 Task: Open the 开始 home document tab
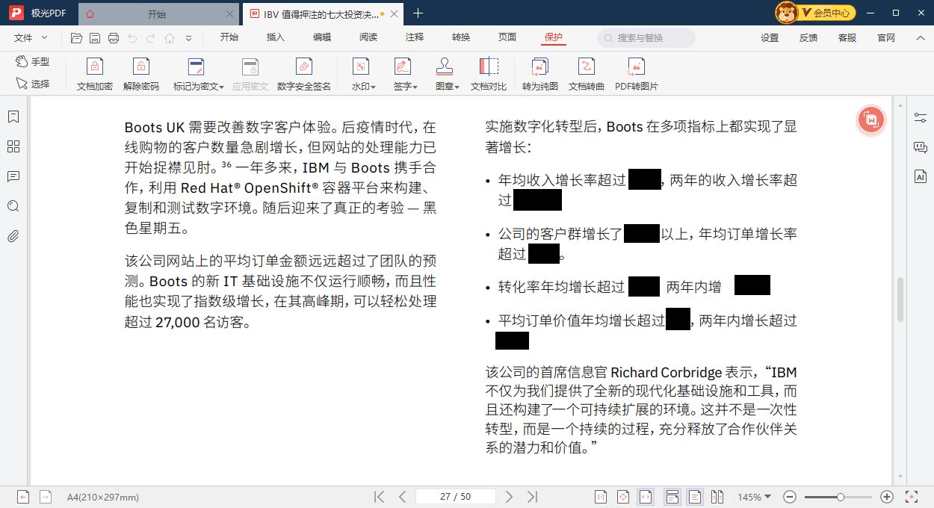tap(157, 13)
